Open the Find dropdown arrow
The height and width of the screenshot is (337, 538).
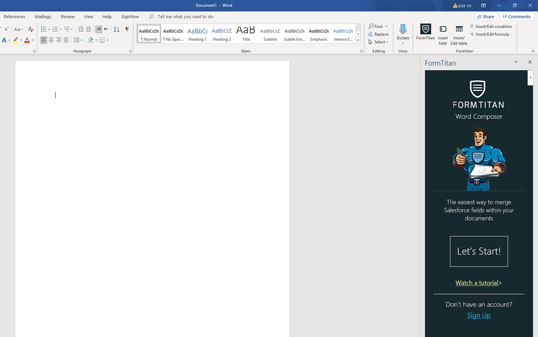pos(386,26)
